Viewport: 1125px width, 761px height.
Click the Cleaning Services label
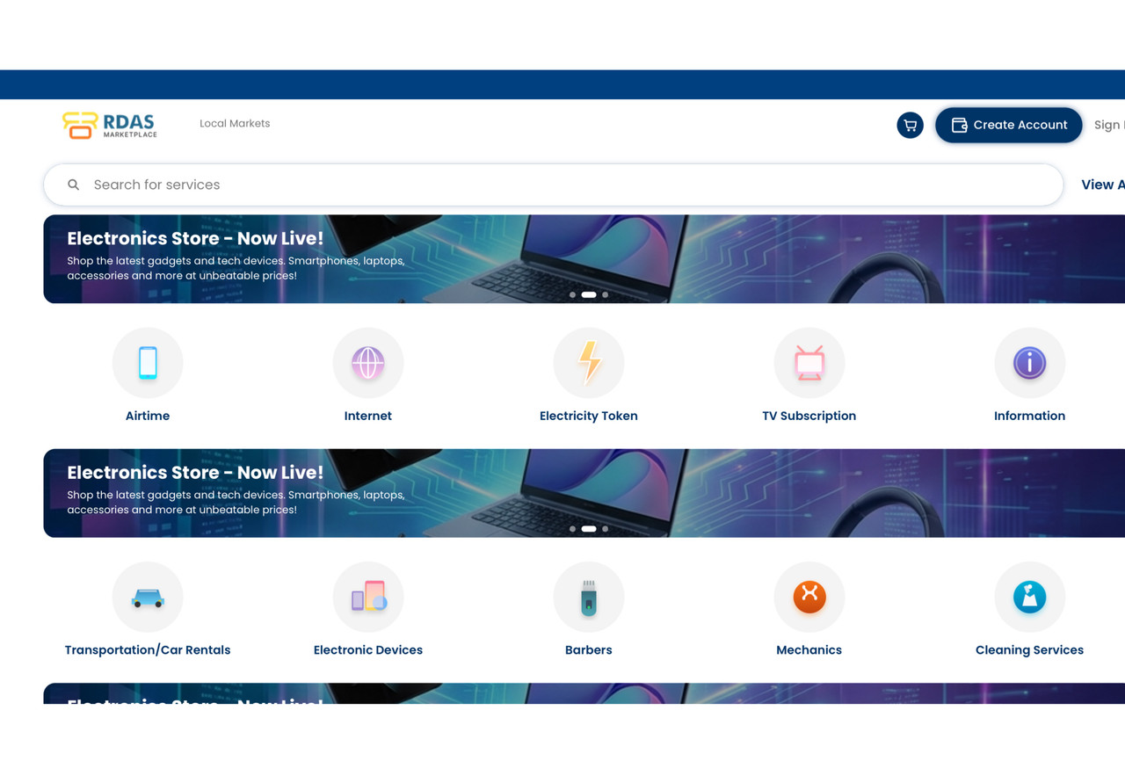pos(1030,650)
